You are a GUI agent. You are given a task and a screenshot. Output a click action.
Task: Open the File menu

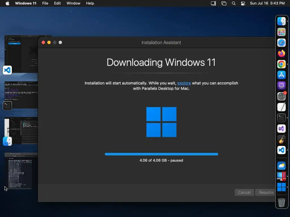[x=45, y=3]
